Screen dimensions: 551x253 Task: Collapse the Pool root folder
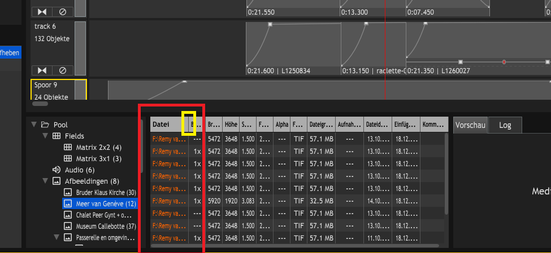click(34, 125)
